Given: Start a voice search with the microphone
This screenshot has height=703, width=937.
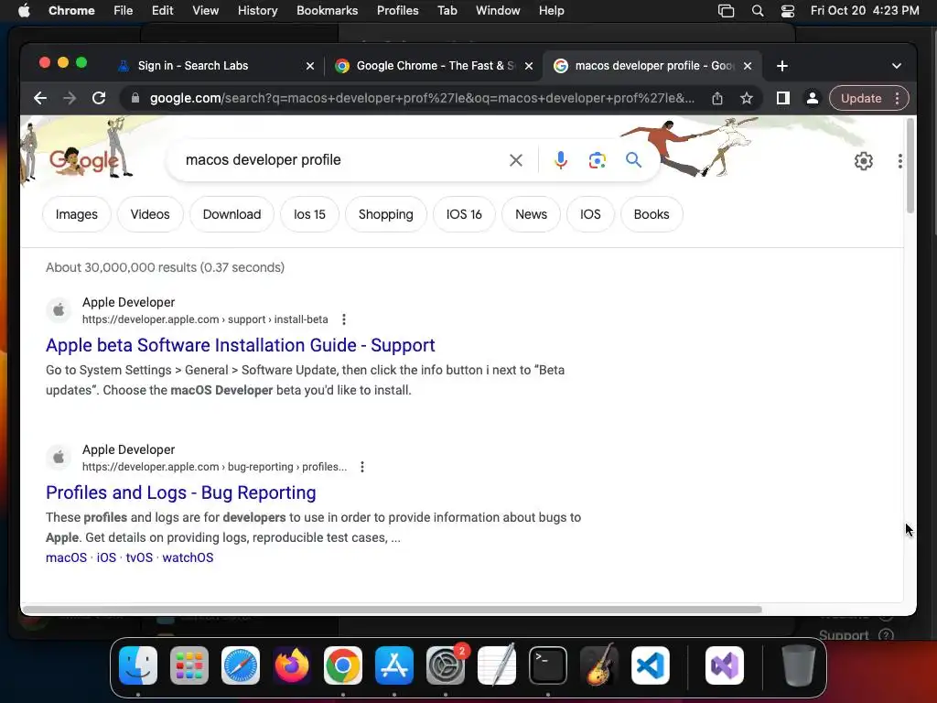Looking at the screenshot, I should click(561, 160).
